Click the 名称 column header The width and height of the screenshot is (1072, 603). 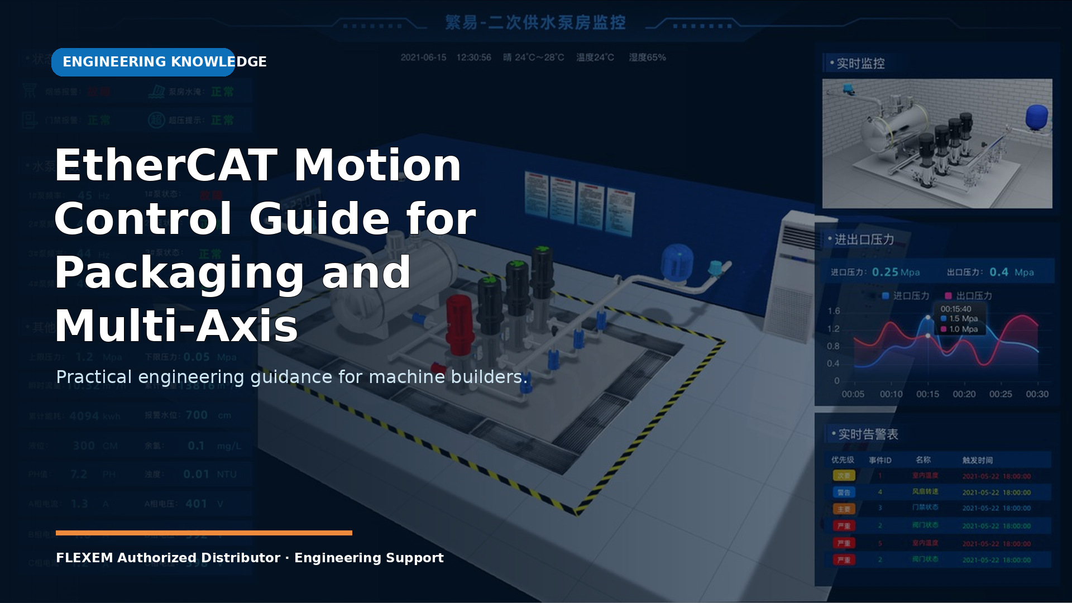[923, 460]
